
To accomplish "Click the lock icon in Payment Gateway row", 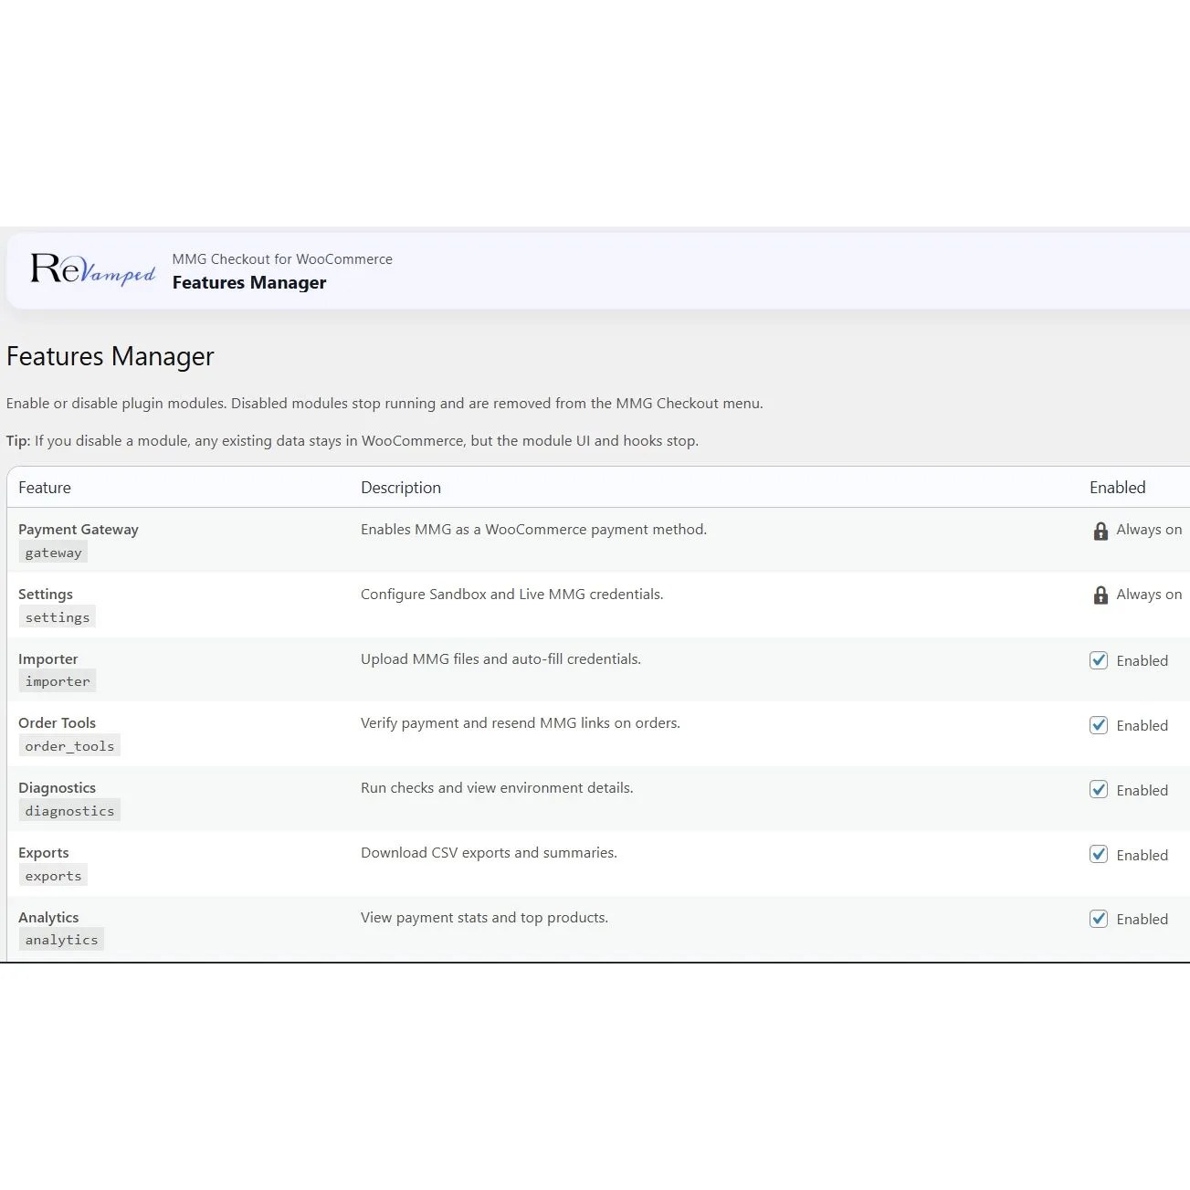I will pyautogui.click(x=1100, y=531).
